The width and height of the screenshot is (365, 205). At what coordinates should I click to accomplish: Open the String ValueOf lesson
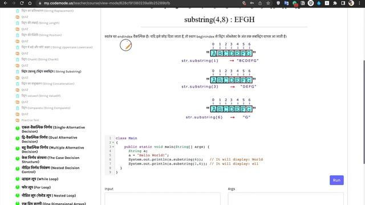pyautogui.click(x=41, y=96)
